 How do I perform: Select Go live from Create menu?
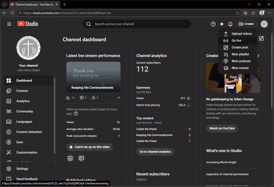click(238, 40)
